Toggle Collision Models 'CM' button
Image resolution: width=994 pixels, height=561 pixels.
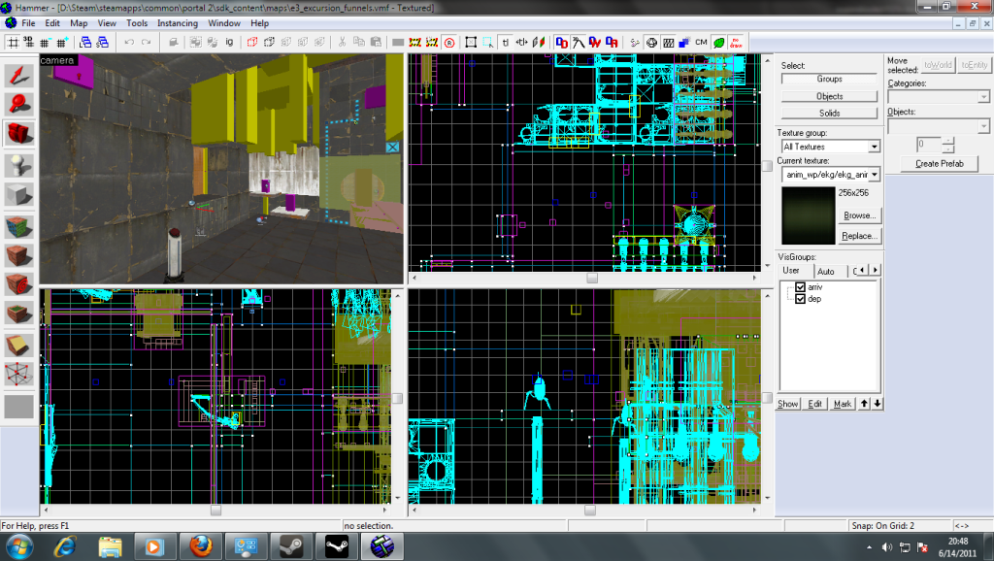(x=701, y=43)
